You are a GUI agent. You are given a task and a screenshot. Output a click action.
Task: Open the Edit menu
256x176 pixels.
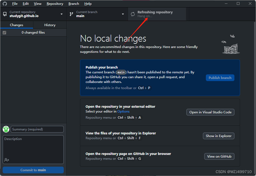[26, 3]
